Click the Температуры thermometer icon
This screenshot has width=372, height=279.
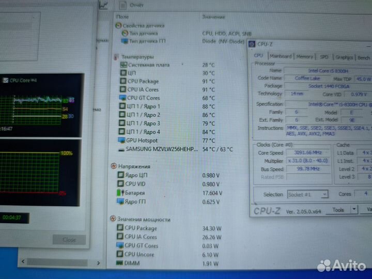116,57
